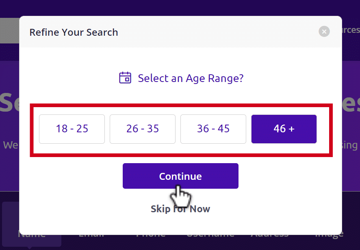This screenshot has height=250, width=360.
Task: Pick the 36 - 45 age range option
Action: (x=213, y=129)
